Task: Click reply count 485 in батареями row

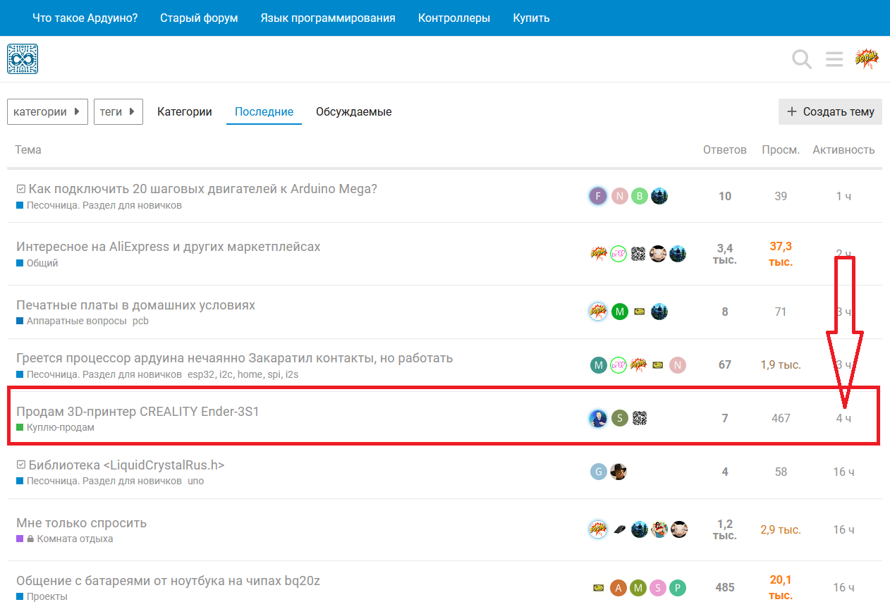Action: pos(725,588)
